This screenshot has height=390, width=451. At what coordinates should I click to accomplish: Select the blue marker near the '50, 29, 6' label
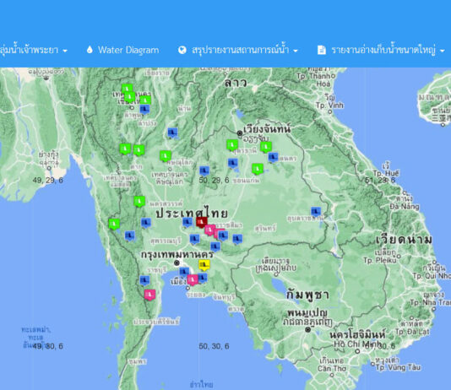coord(204,171)
